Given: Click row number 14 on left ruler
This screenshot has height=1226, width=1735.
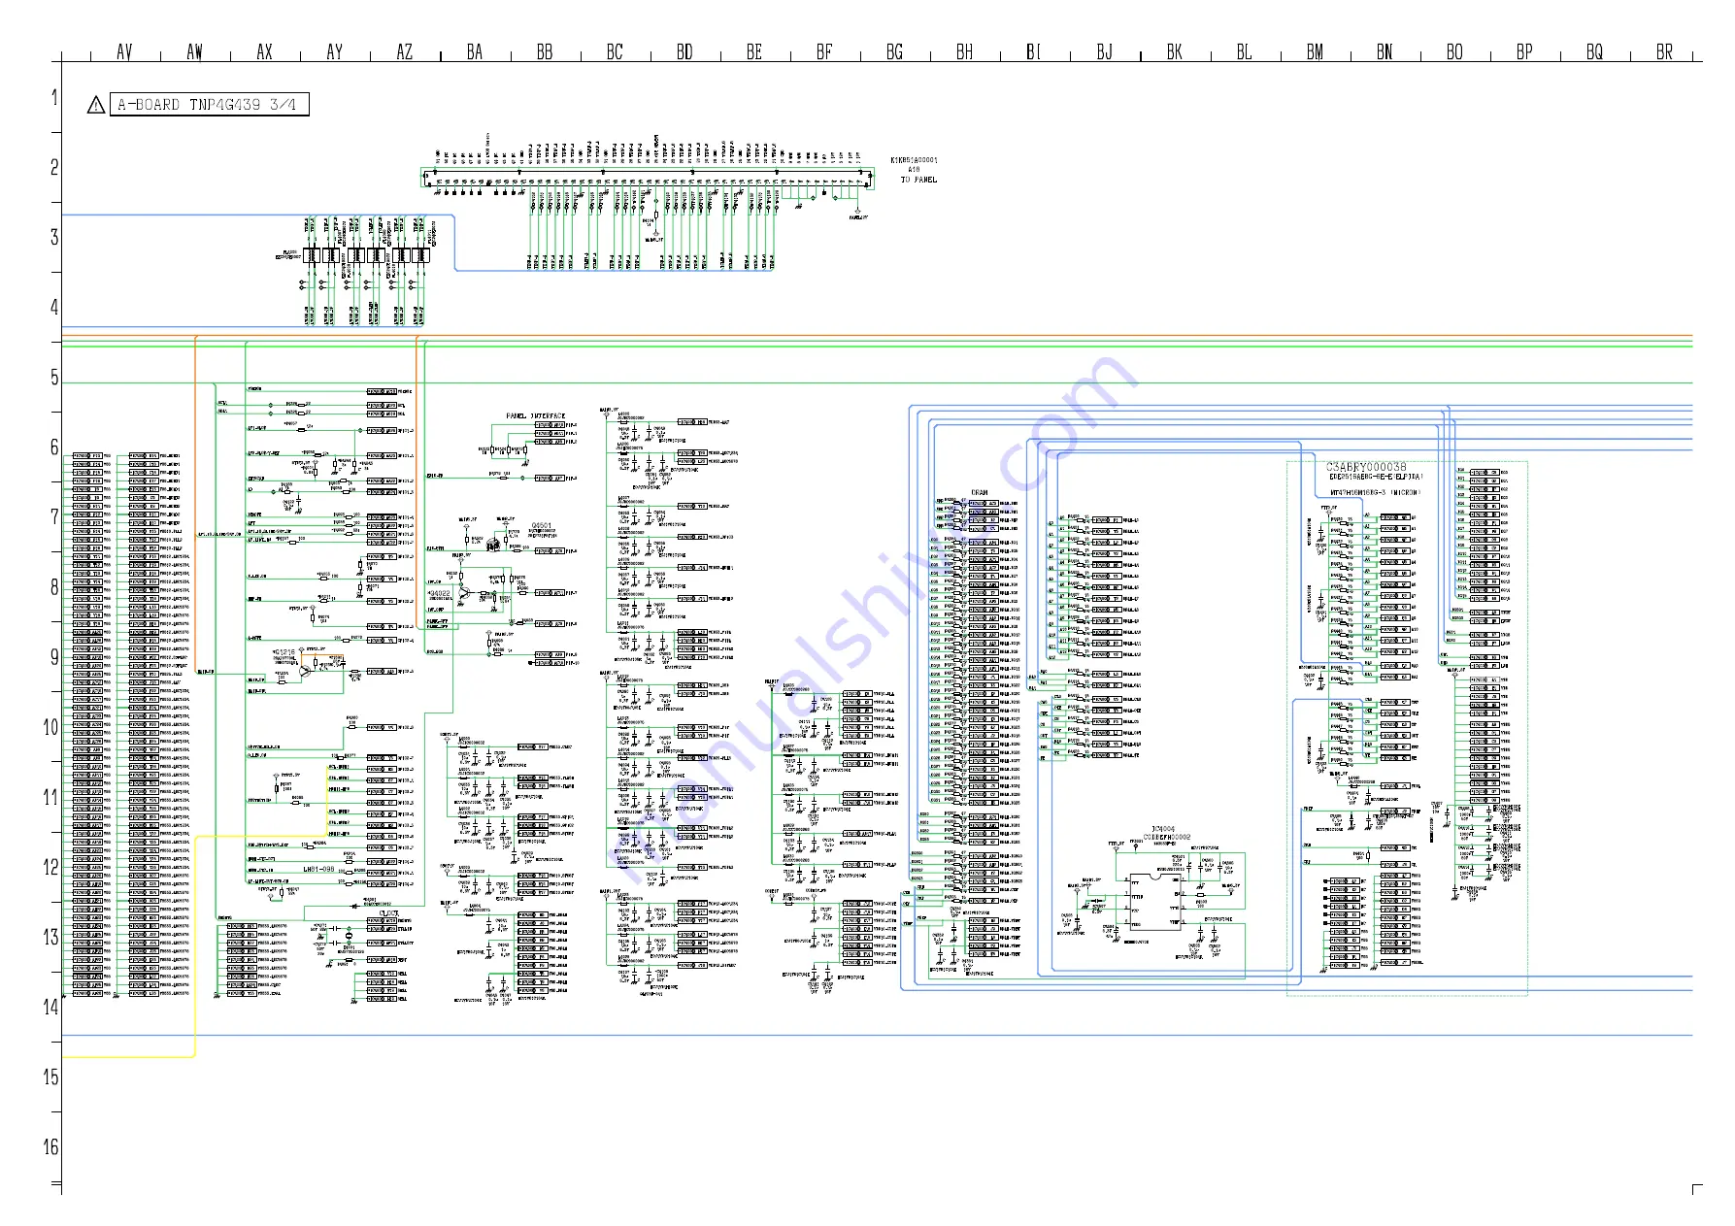Looking at the screenshot, I should (50, 1007).
